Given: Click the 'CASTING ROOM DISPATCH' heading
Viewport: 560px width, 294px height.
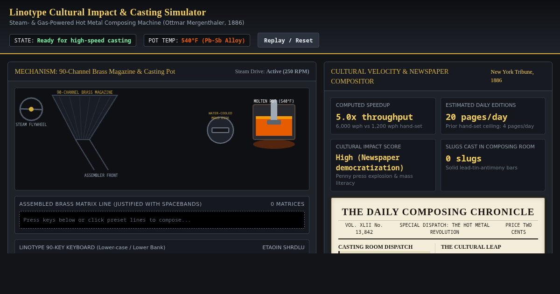Looking at the screenshot, I should [x=376, y=247].
